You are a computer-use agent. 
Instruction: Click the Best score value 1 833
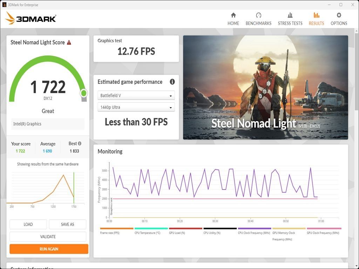coord(74,151)
